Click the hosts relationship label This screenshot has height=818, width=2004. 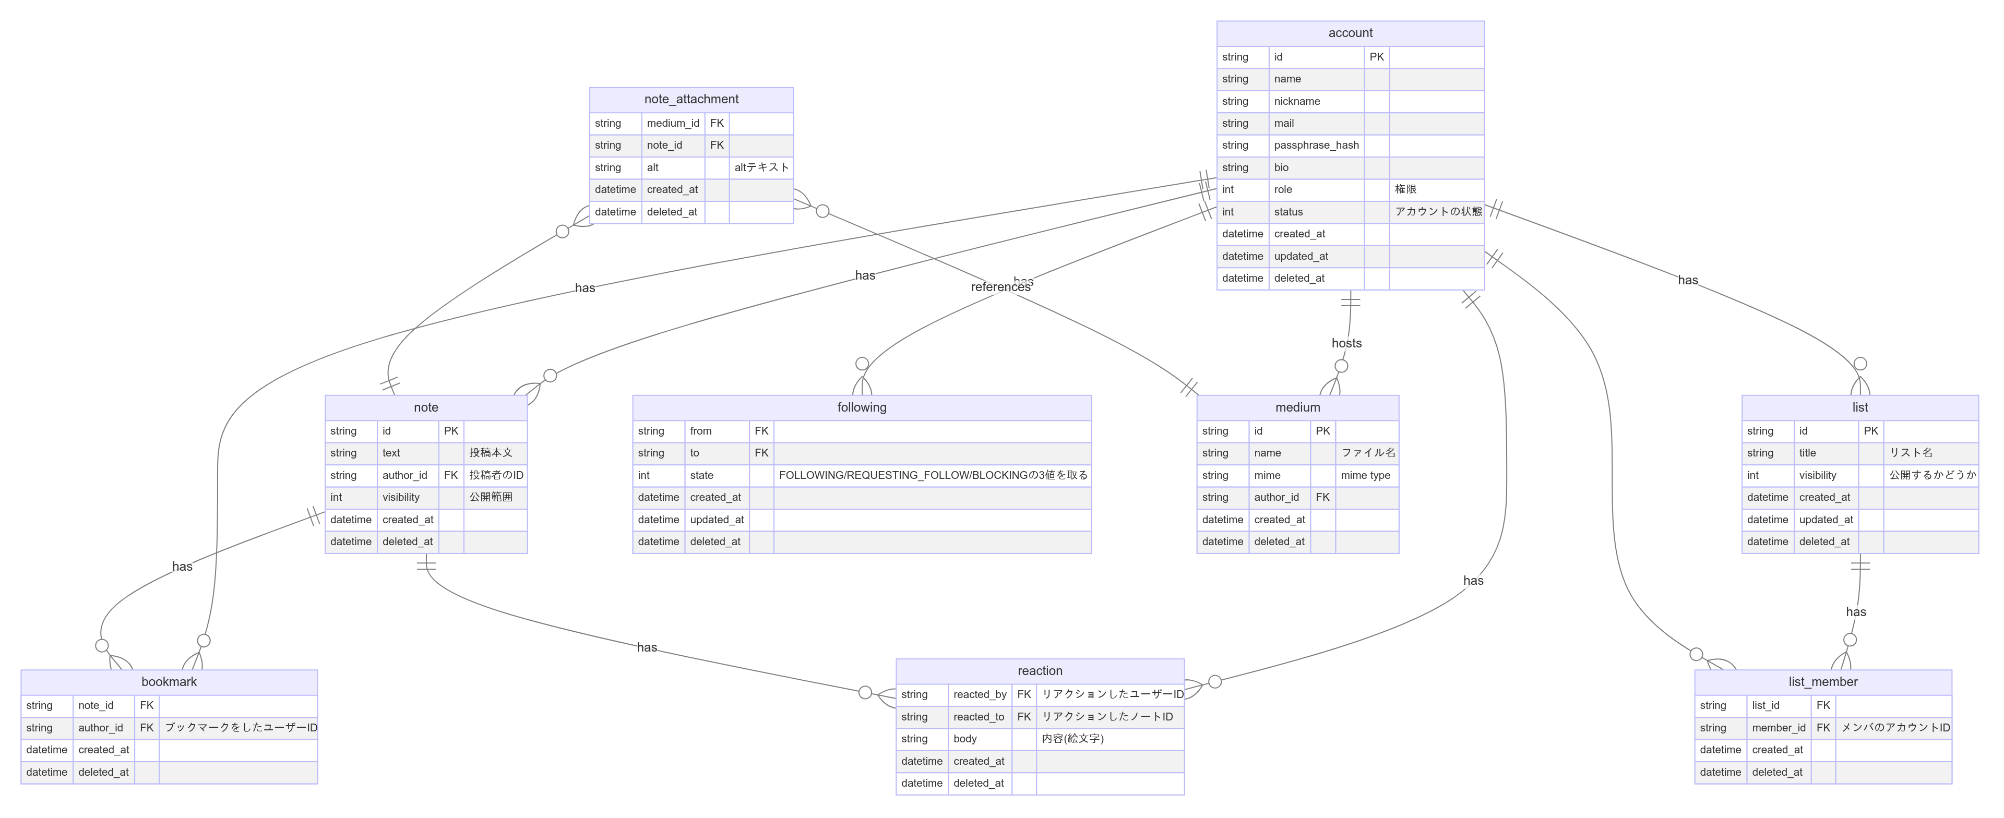(x=1346, y=343)
